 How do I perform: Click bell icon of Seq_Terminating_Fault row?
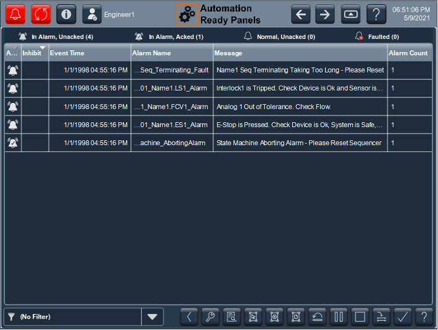click(13, 70)
